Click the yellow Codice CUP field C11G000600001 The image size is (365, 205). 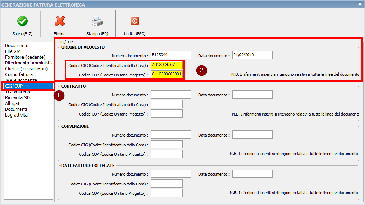[x=167, y=74]
